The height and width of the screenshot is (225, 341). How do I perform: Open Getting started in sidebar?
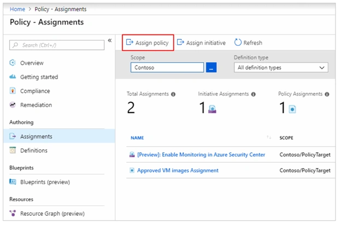(39, 77)
